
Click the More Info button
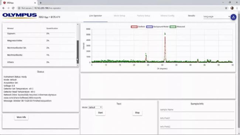coord(21,117)
